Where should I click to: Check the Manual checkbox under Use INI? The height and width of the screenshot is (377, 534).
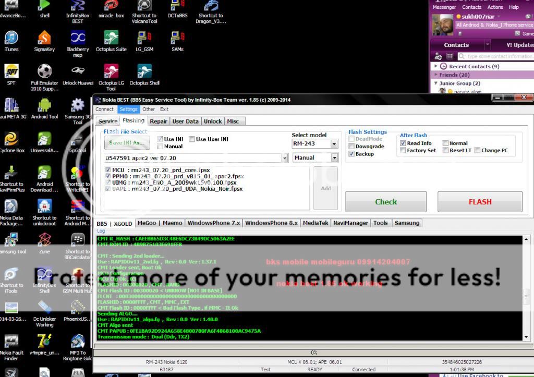(x=160, y=146)
